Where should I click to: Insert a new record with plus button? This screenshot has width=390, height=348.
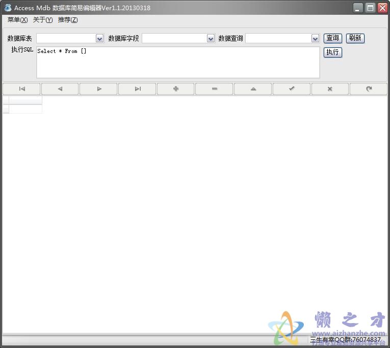(x=176, y=89)
